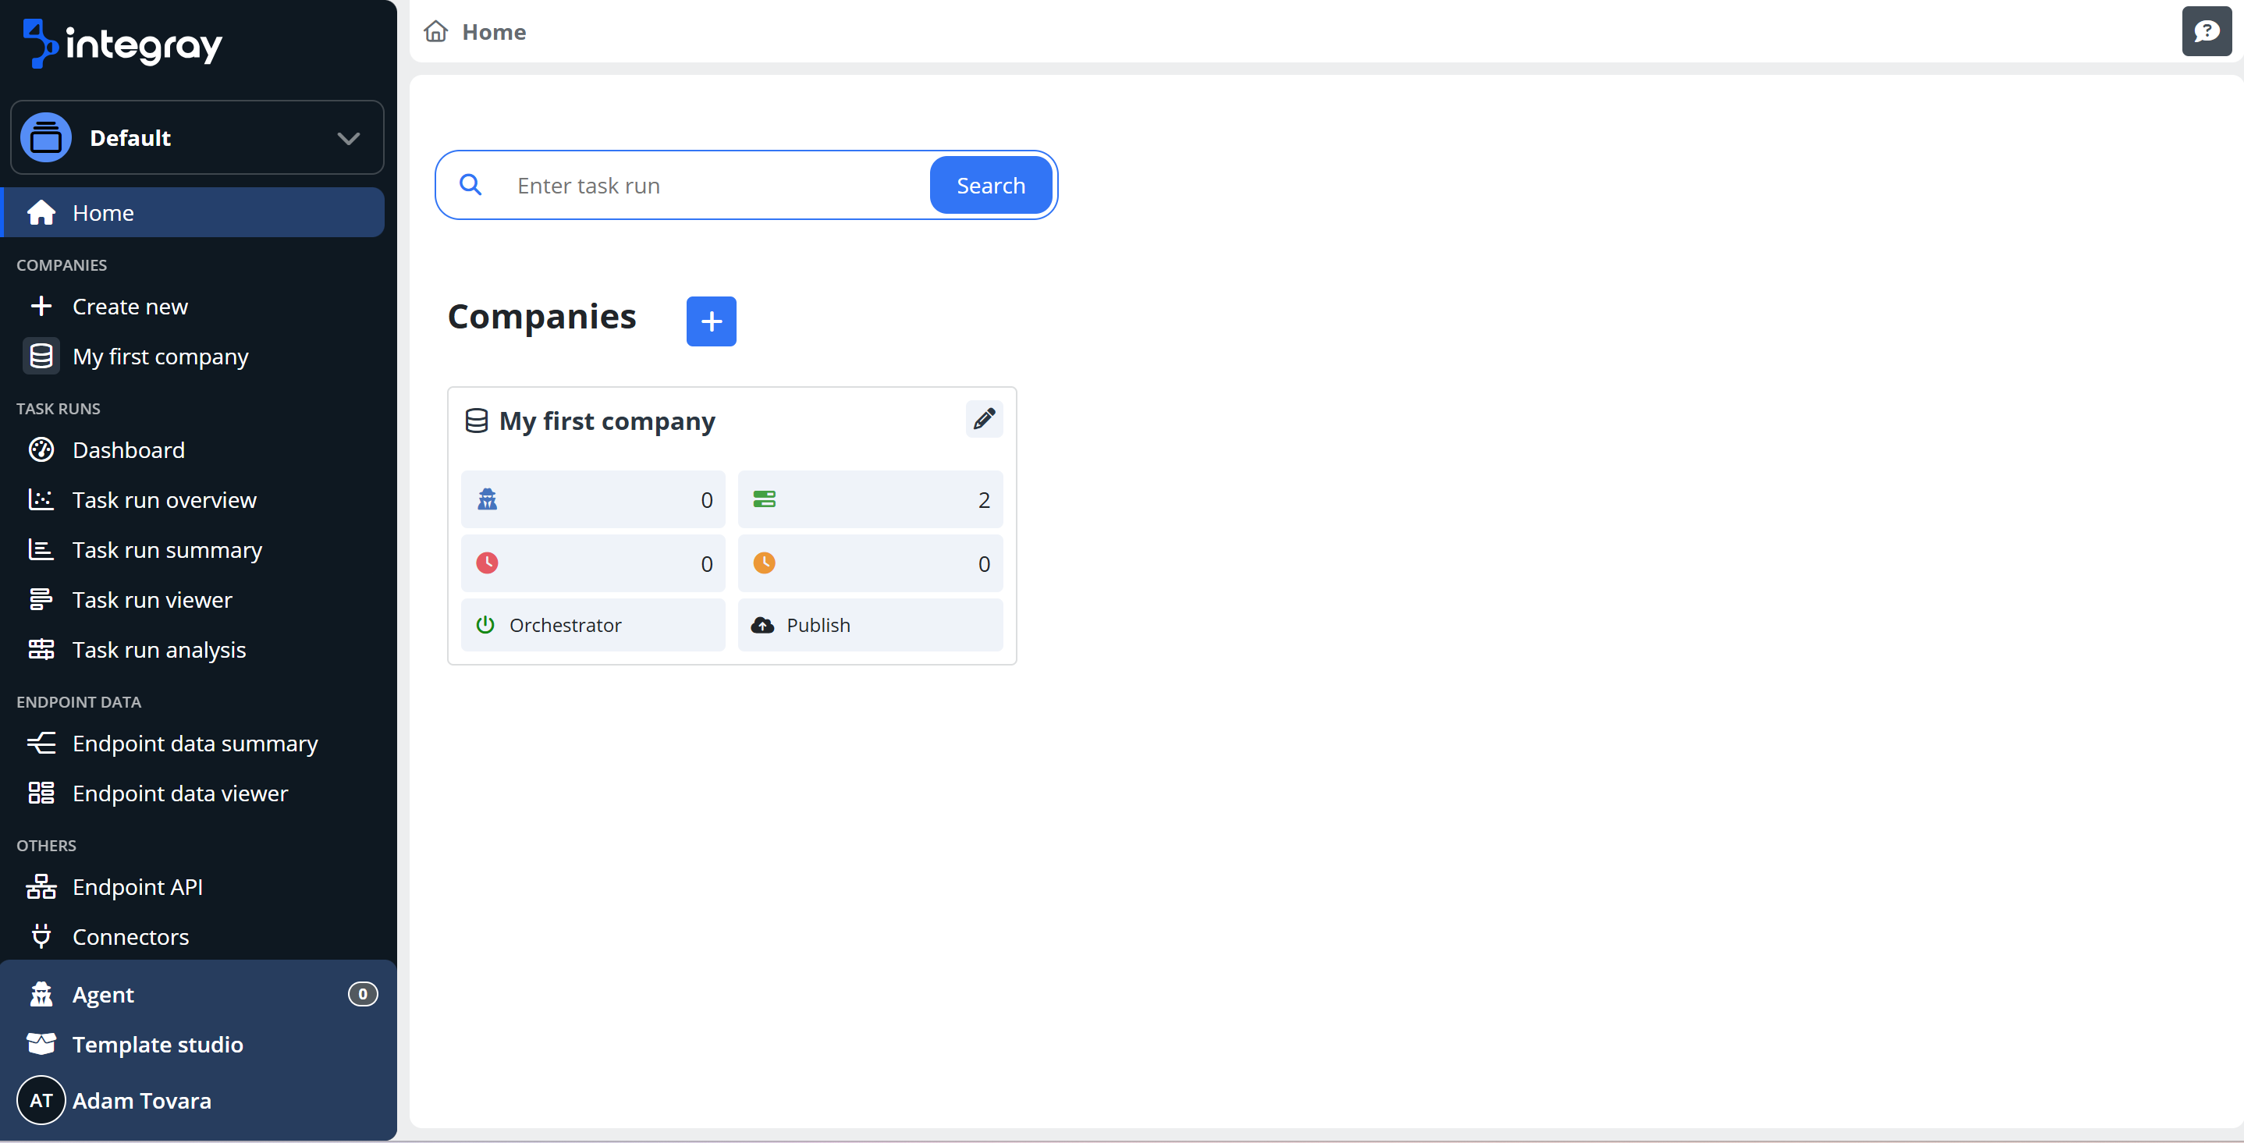Click the red clock status tile
Image resolution: width=2244 pixels, height=1143 pixels.
592,563
